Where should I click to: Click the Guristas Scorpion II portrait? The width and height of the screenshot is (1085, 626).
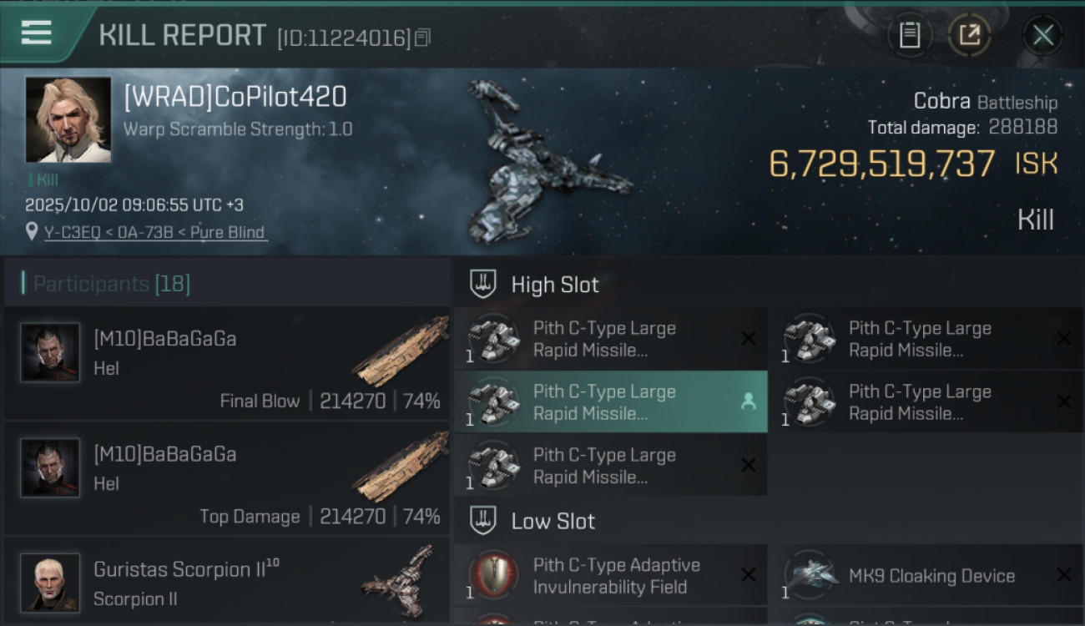(50, 582)
